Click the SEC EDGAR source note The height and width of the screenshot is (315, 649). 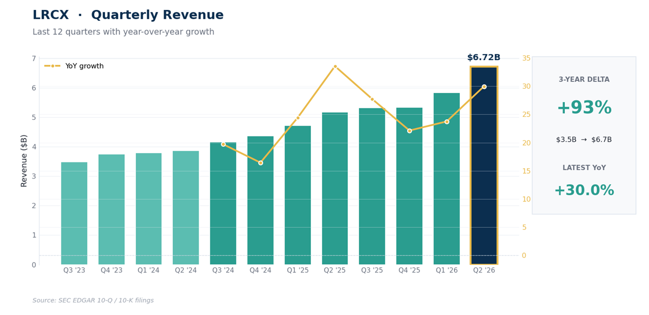(93, 300)
